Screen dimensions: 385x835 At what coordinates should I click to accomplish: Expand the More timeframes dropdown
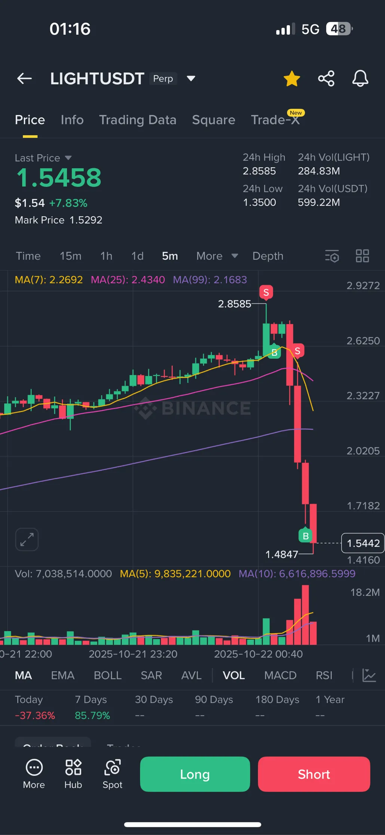[x=217, y=256]
